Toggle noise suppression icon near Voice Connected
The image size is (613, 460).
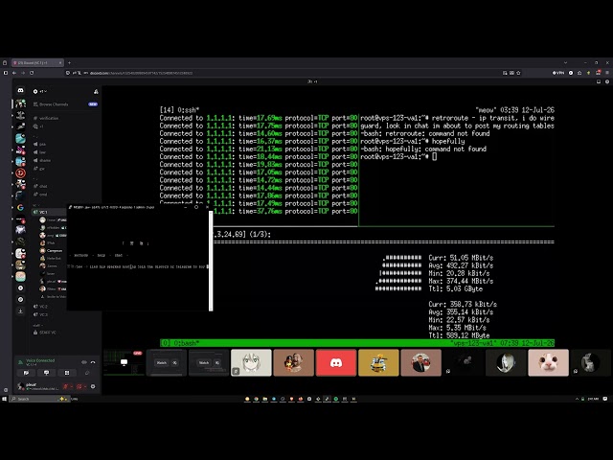pos(83,362)
